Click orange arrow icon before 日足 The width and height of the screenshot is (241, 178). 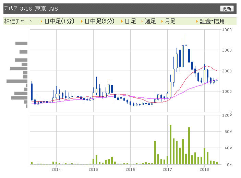pos(122,22)
